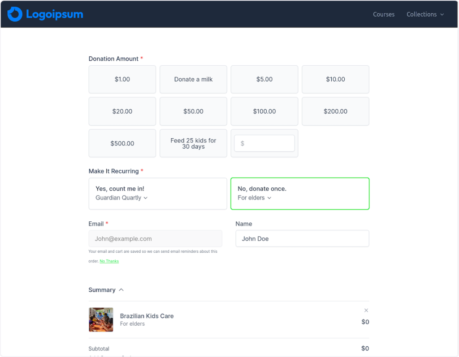This screenshot has width=459, height=357.
Task: Choose the $1.00 donation amount
Action: click(122, 79)
